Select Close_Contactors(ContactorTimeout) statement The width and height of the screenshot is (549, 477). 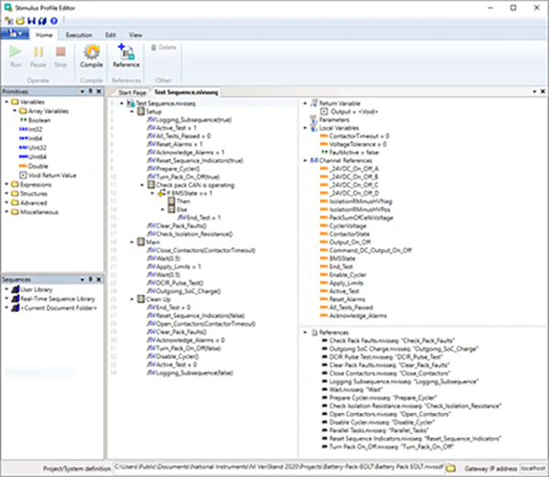point(201,250)
